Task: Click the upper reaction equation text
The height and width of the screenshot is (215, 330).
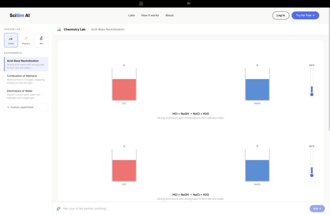Action: pos(191,114)
